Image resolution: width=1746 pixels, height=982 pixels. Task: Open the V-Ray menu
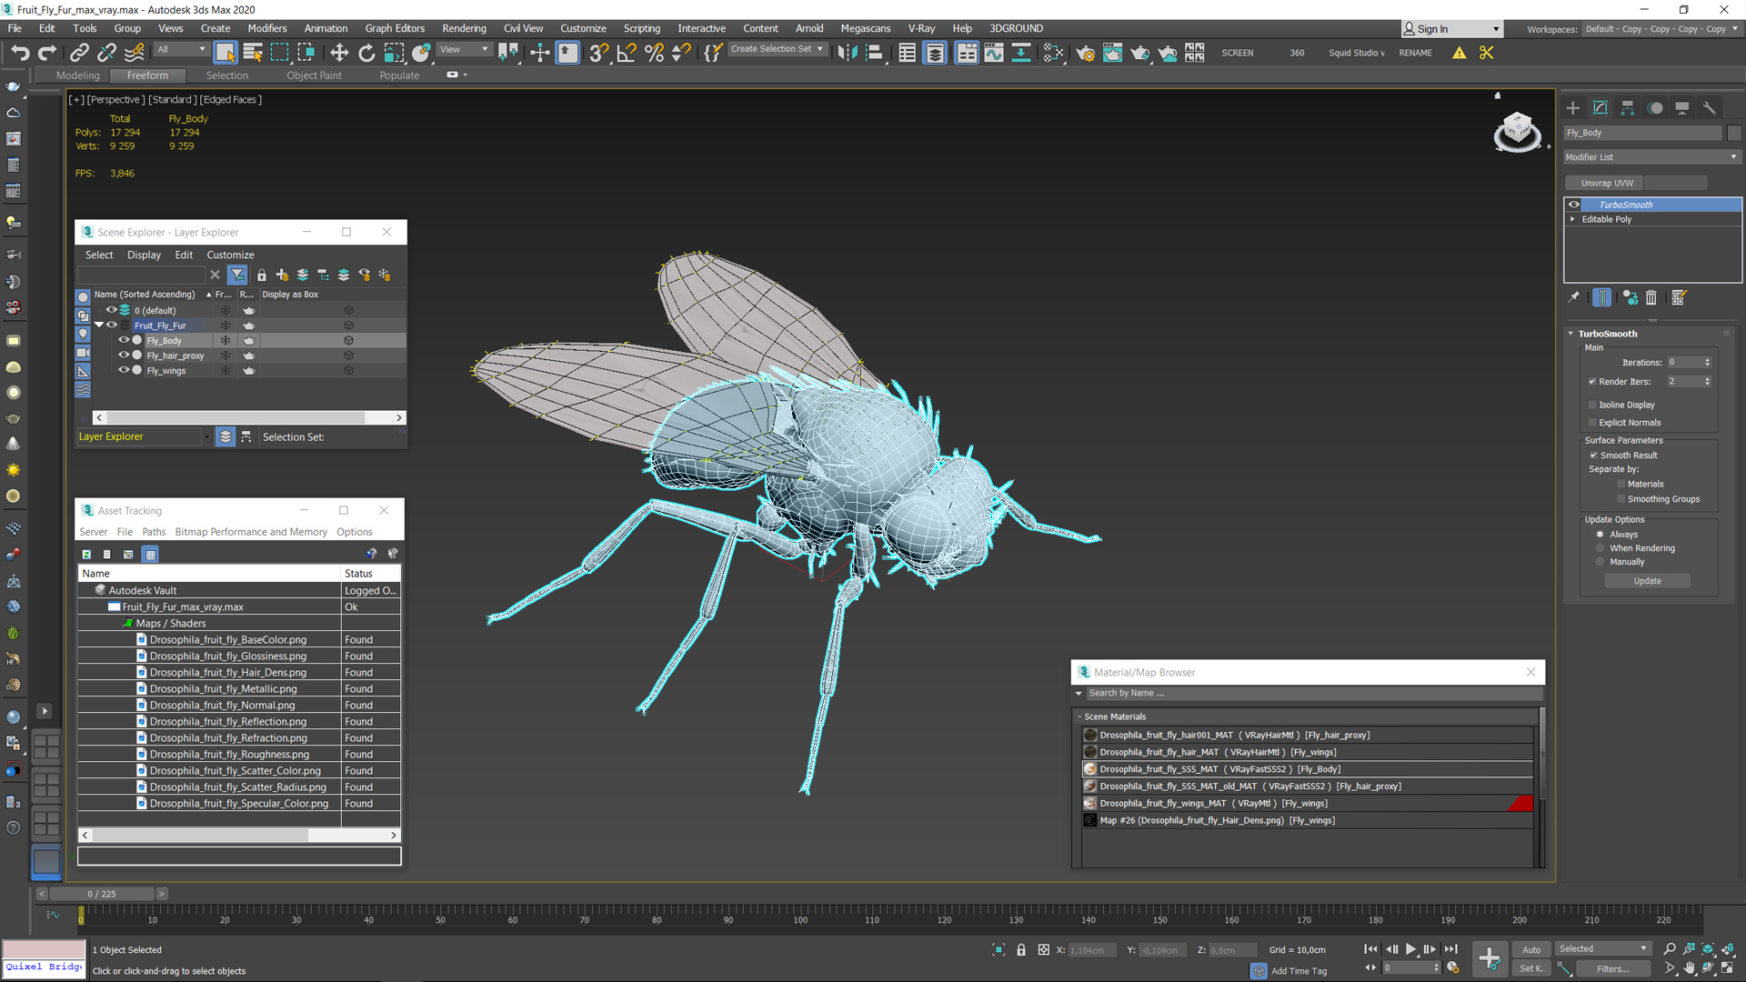(921, 28)
